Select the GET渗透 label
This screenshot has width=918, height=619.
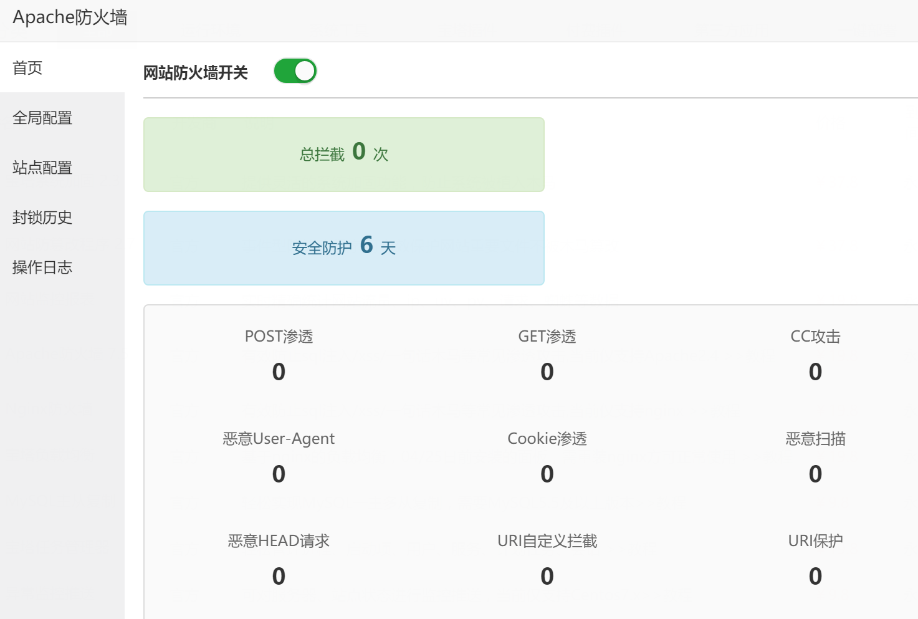(547, 337)
